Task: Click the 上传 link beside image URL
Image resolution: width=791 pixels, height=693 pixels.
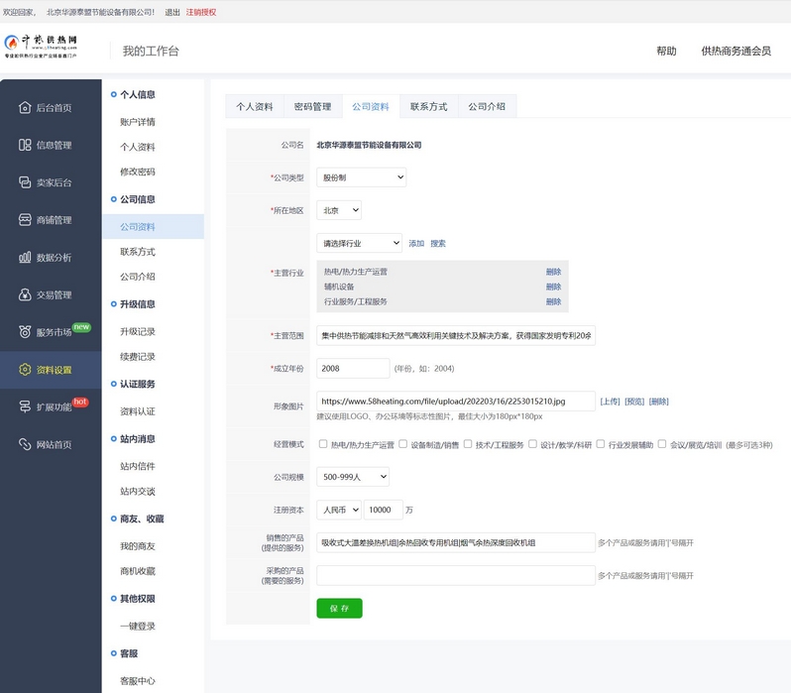Action: [x=610, y=402]
